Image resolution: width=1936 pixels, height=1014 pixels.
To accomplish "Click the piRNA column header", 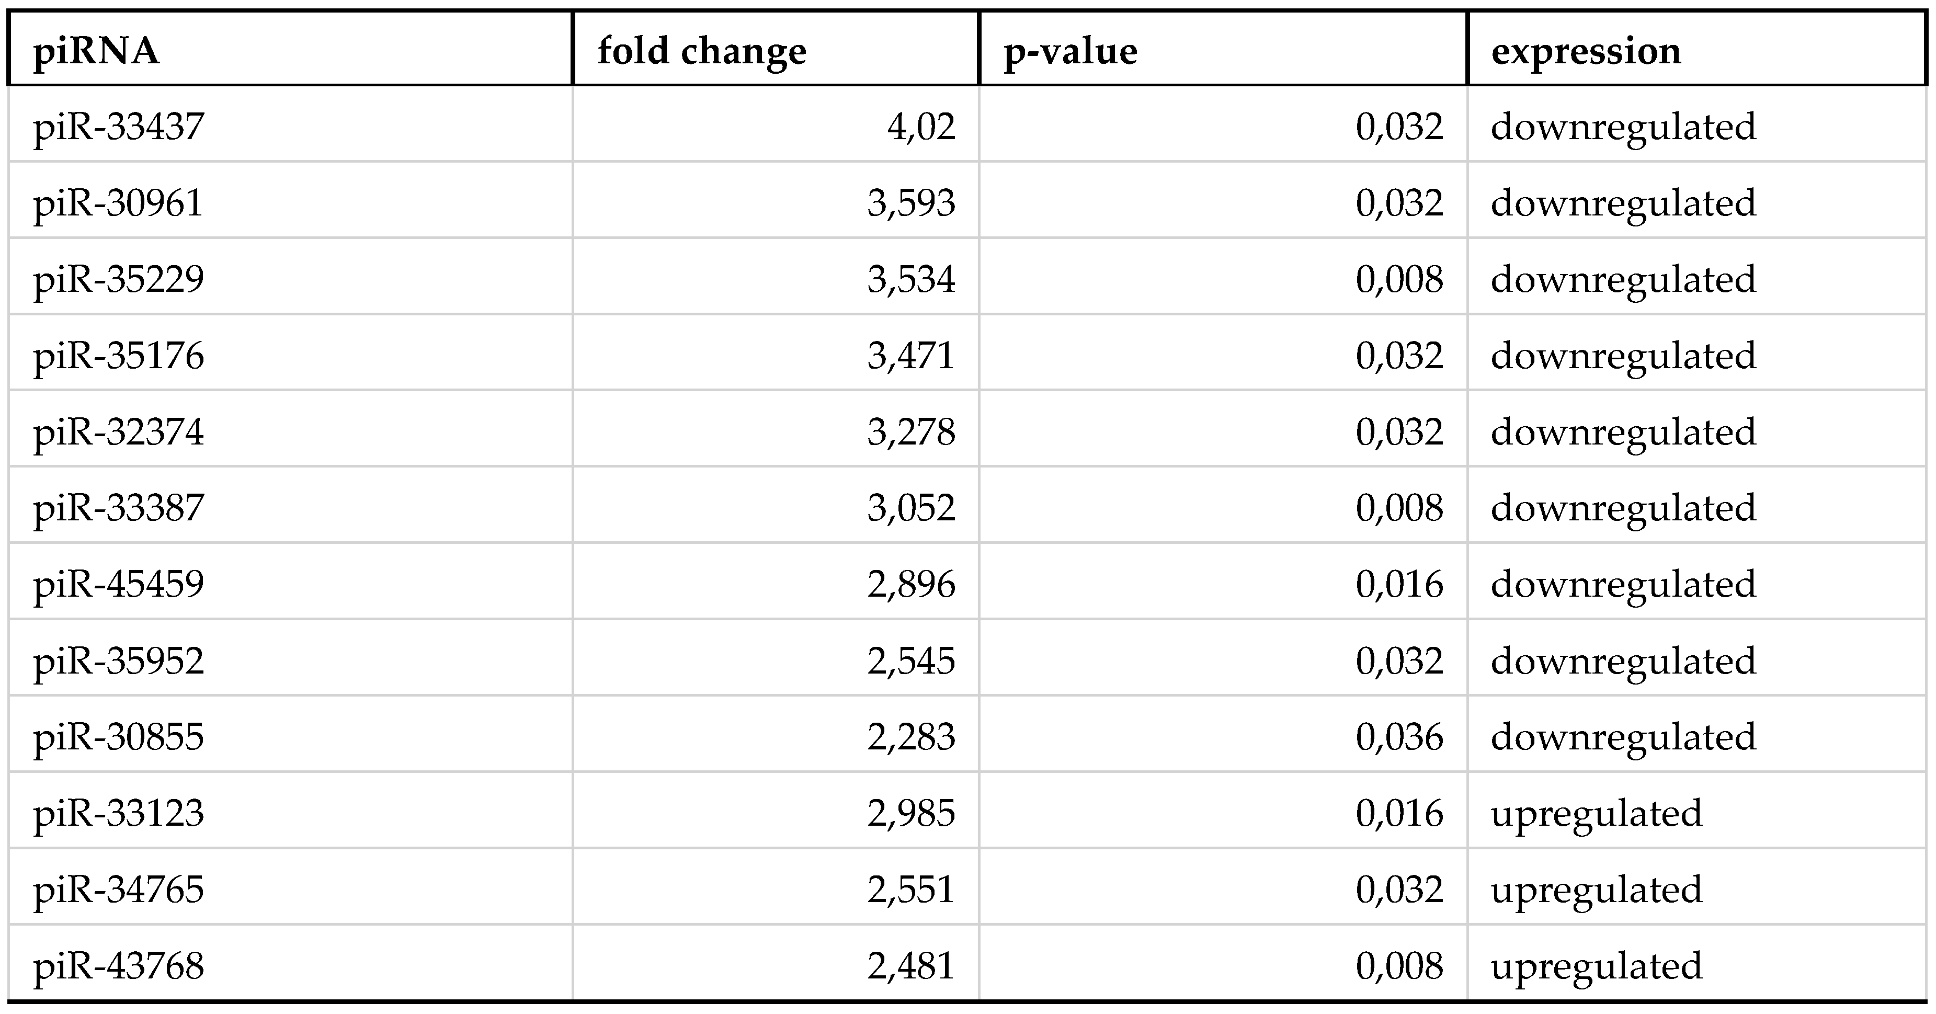I will (x=96, y=51).
